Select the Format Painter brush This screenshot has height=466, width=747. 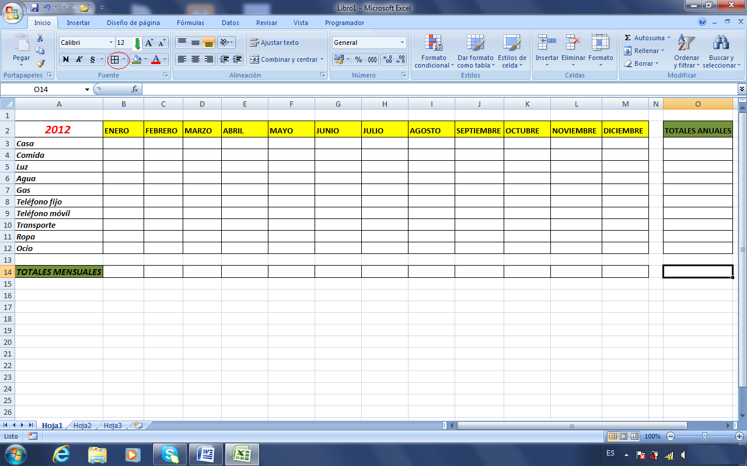[x=40, y=63]
